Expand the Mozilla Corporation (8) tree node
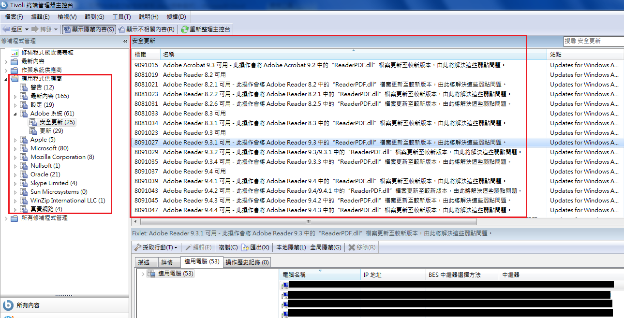 tap(15, 157)
